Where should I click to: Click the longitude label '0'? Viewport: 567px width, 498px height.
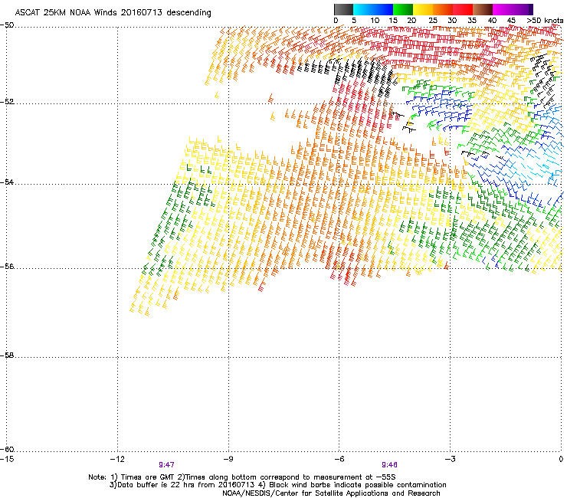561,459
